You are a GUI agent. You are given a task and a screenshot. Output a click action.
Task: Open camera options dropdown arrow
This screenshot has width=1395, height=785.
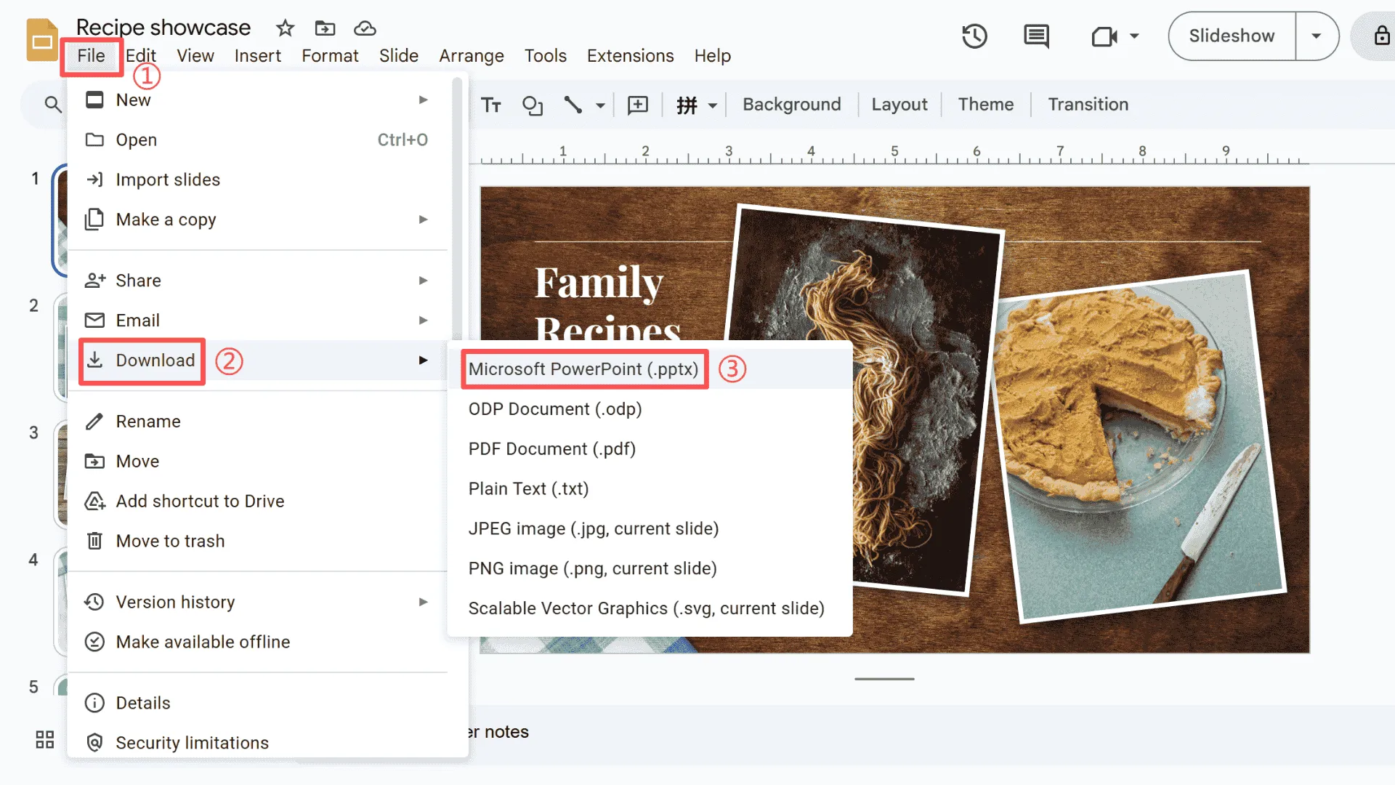(1134, 36)
